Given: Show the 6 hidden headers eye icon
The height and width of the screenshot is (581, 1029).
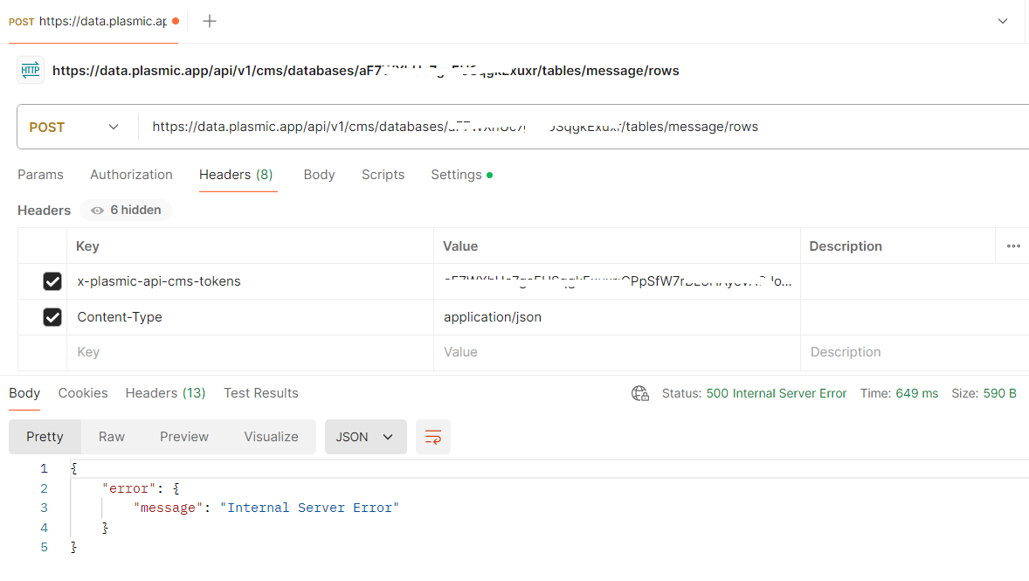Looking at the screenshot, I should click(98, 211).
